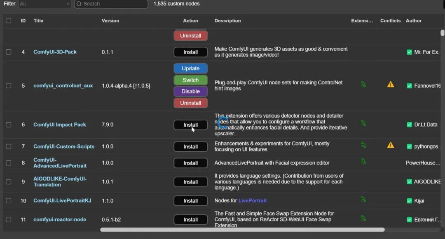Install AIGODLIKE-ComfyUI-Translation

tap(191, 182)
